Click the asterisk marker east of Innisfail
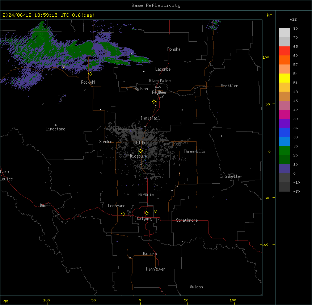312x305 pixels. pos(182,110)
